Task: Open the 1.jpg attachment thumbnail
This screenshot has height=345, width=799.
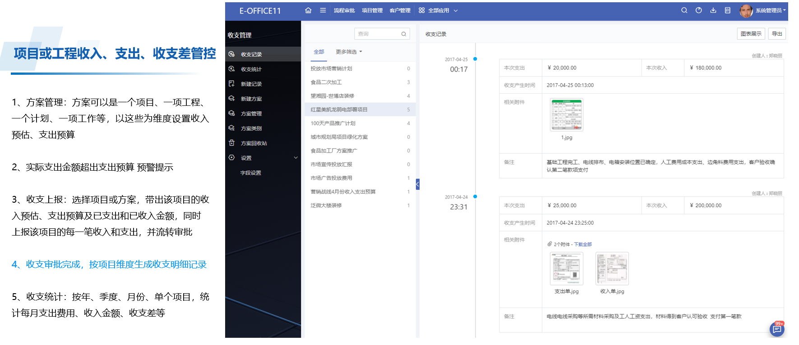Action: 567,115
